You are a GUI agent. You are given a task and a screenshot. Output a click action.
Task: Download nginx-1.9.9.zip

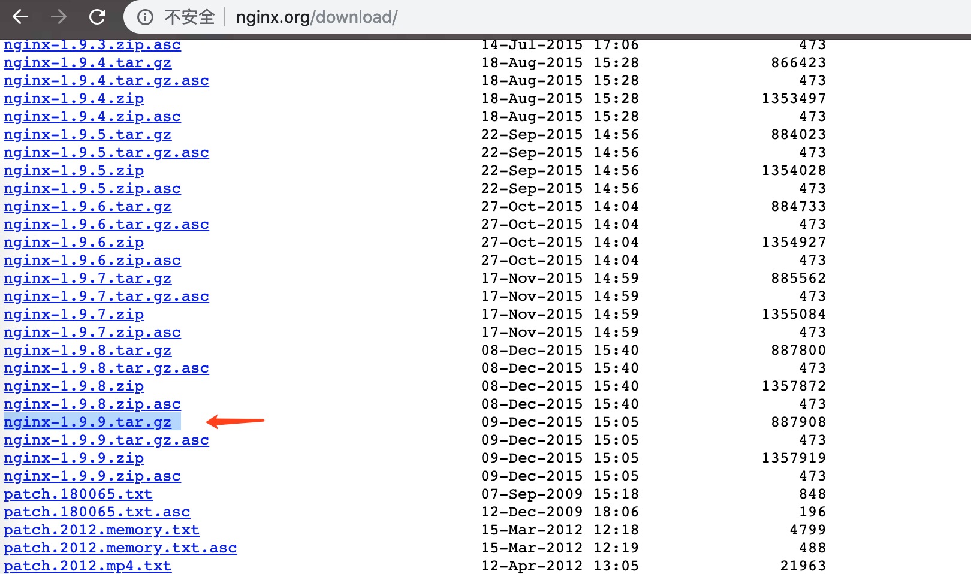click(74, 458)
